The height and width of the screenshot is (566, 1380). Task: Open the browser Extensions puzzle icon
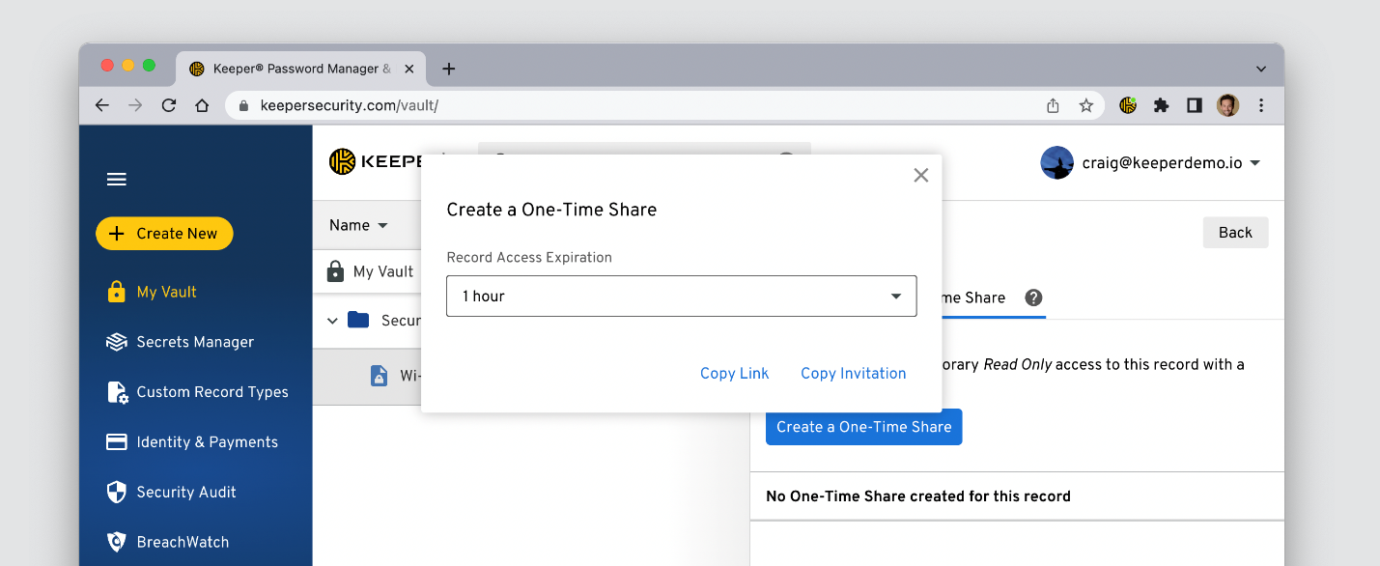[x=1161, y=106]
